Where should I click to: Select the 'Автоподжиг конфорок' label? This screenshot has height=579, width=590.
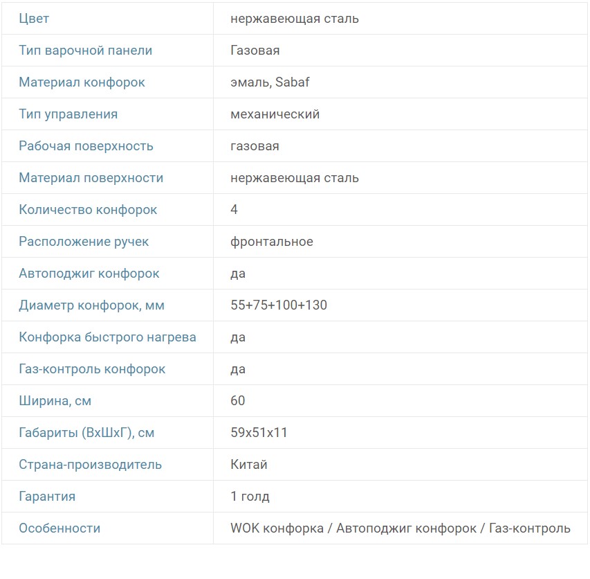(x=89, y=274)
